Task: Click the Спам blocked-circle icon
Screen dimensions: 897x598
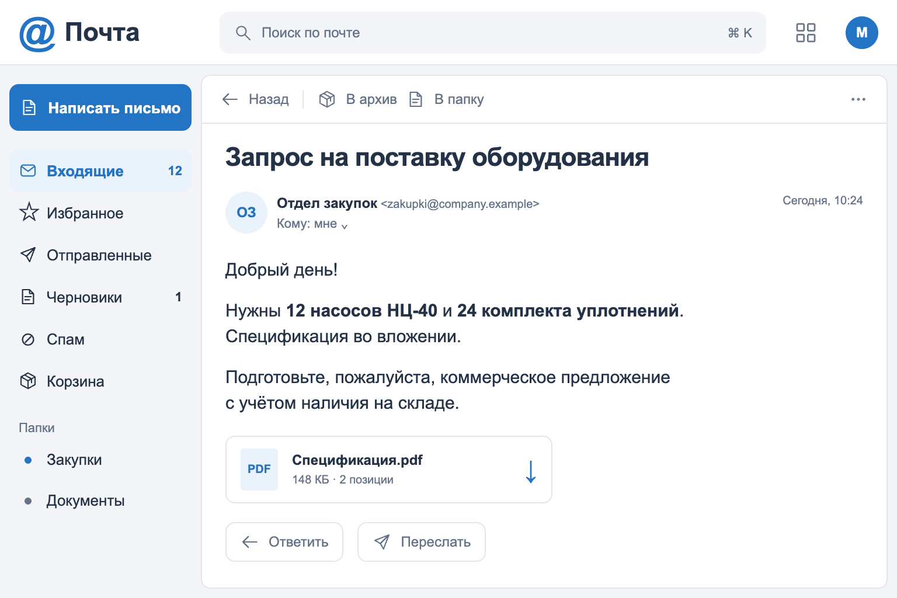Action: tap(28, 339)
